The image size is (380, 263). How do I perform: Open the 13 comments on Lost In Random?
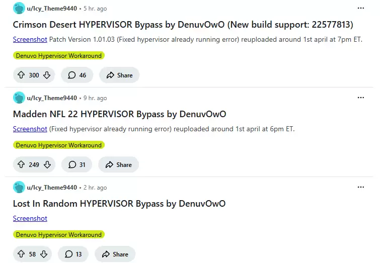73,254
